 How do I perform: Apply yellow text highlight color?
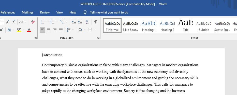(19, 30)
